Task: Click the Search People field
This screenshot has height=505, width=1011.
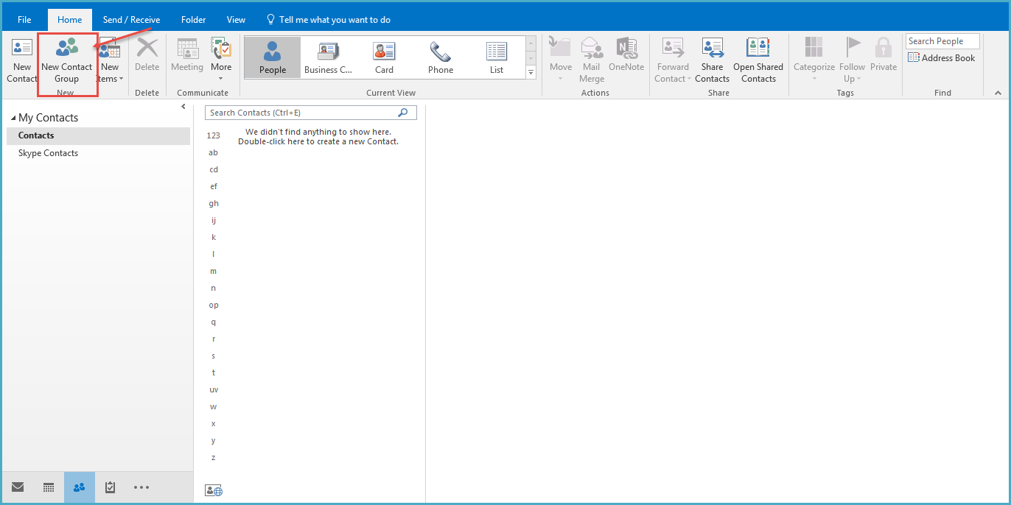Action: click(942, 41)
